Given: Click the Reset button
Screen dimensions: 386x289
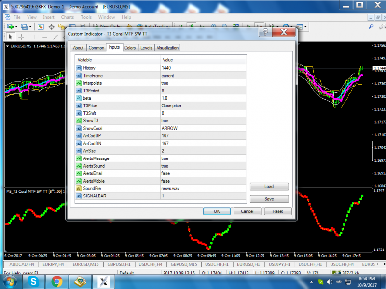Looking at the screenshot, I should click(x=278, y=211).
